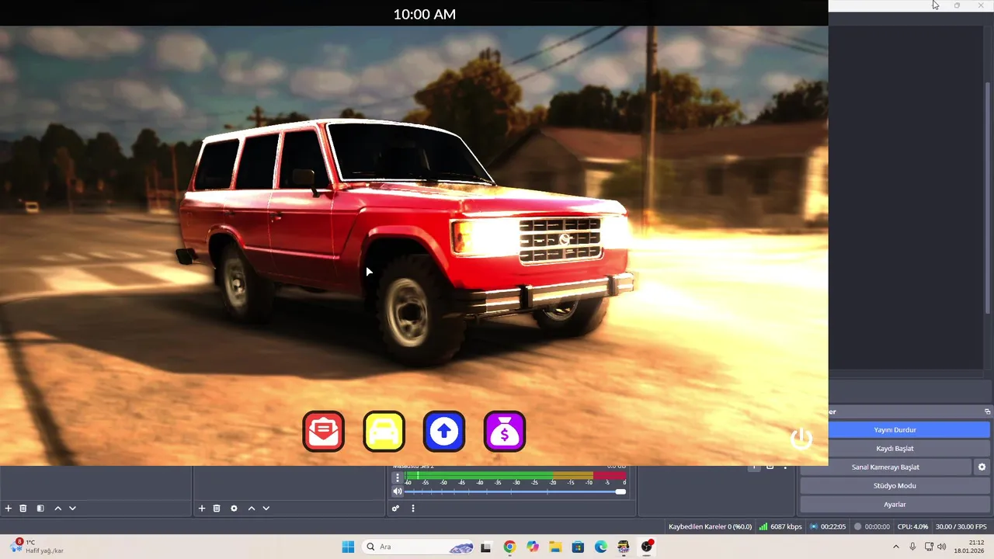Open the system volume tray icon
Screen dimensions: 994x559
tap(941, 547)
